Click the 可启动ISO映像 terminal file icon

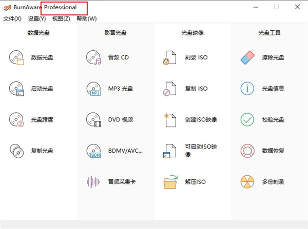169,151
